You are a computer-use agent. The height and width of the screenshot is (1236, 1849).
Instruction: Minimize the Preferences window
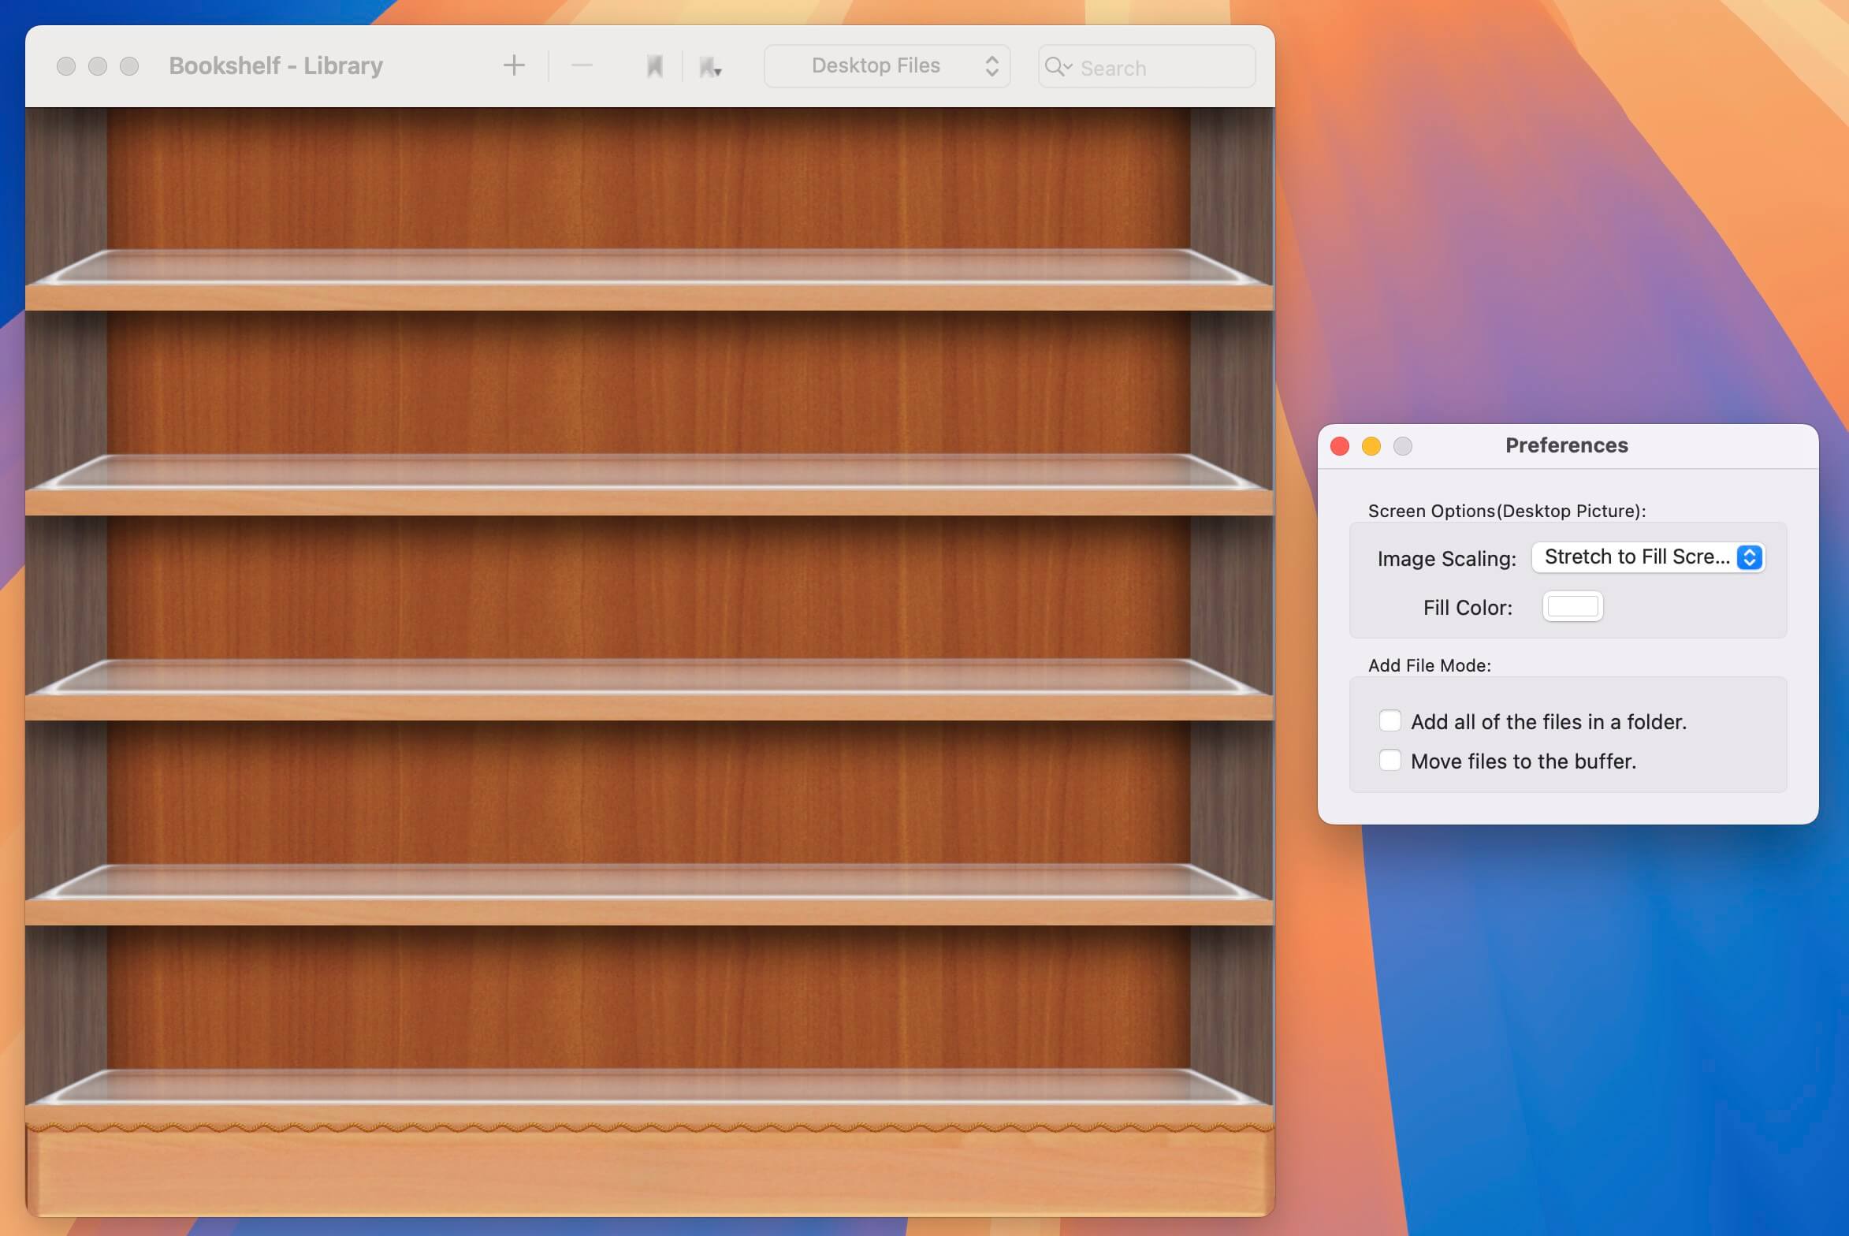click(1371, 446)
